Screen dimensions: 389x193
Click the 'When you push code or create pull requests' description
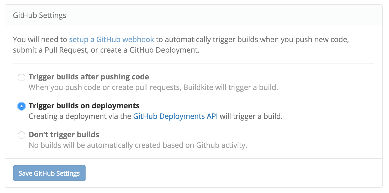coord(153,87)
